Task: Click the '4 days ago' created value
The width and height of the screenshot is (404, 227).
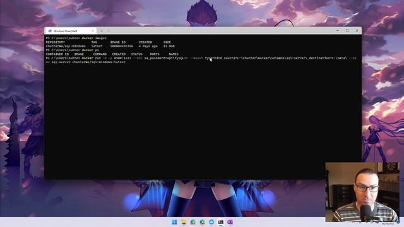Action: point(148,46)
